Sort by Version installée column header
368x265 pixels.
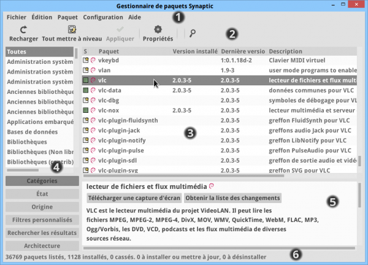[195, 52]
